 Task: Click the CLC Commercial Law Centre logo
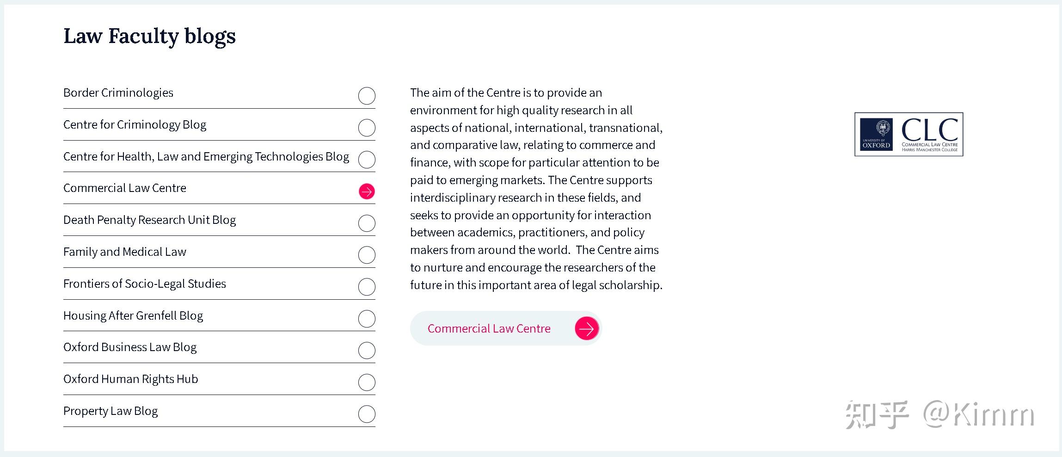[909, 134]
